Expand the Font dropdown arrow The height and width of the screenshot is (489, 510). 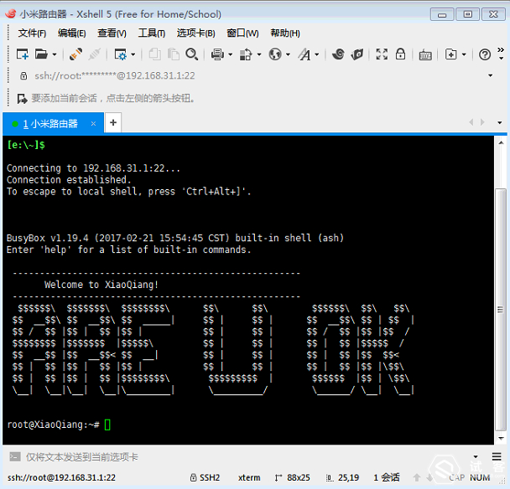(317, 54)
